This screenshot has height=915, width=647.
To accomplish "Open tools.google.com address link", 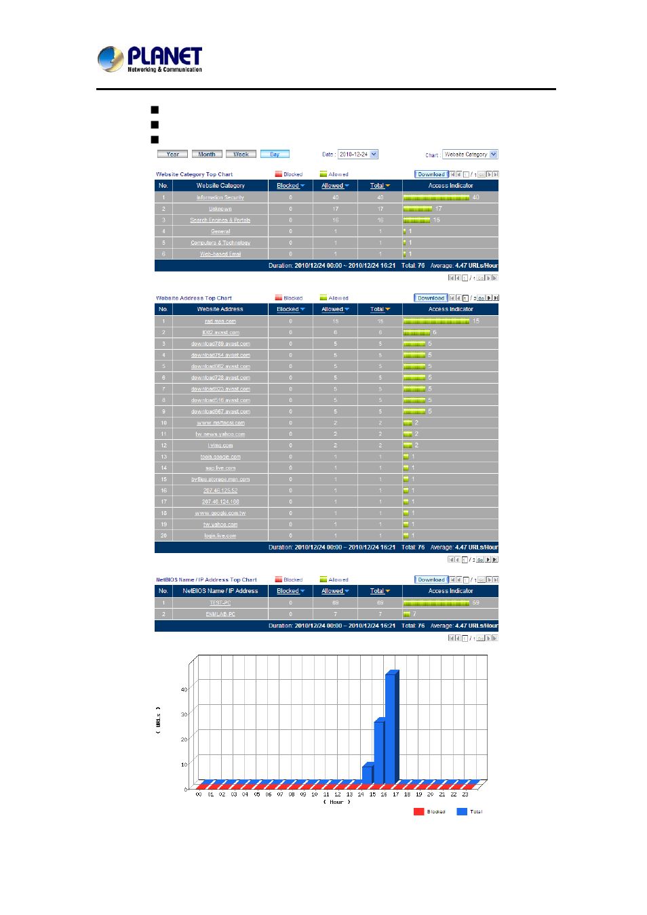I will [x=220, y=457].
